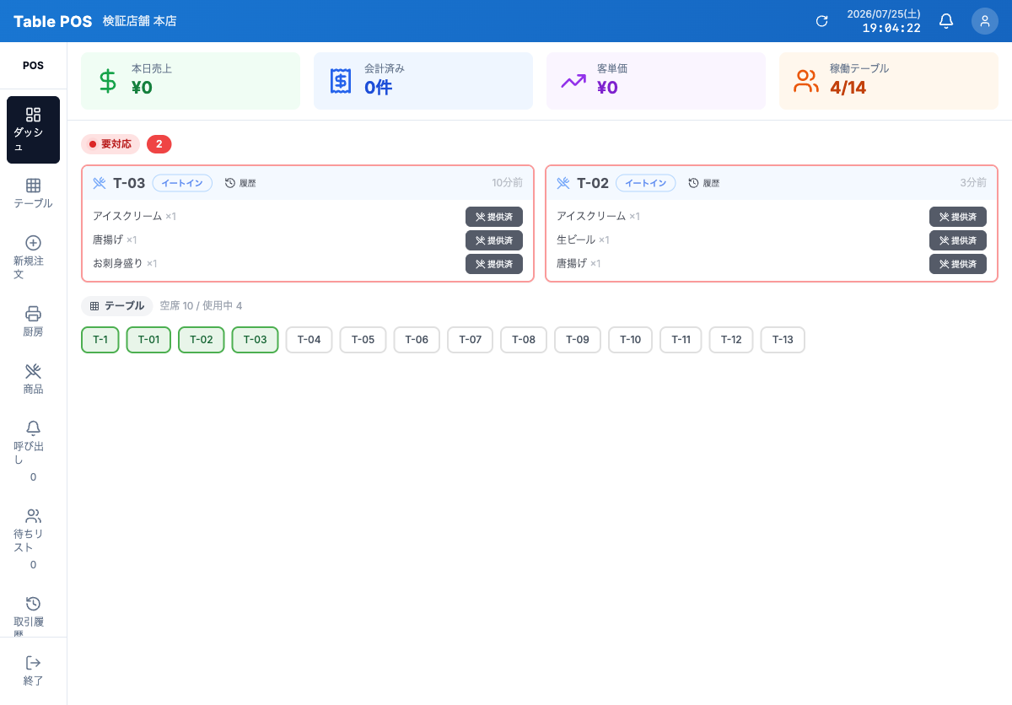This screenshot has width=1012, height=705.
Task: Open 厨房 kitchen in the sidebar
Action: tap(33, 322)
